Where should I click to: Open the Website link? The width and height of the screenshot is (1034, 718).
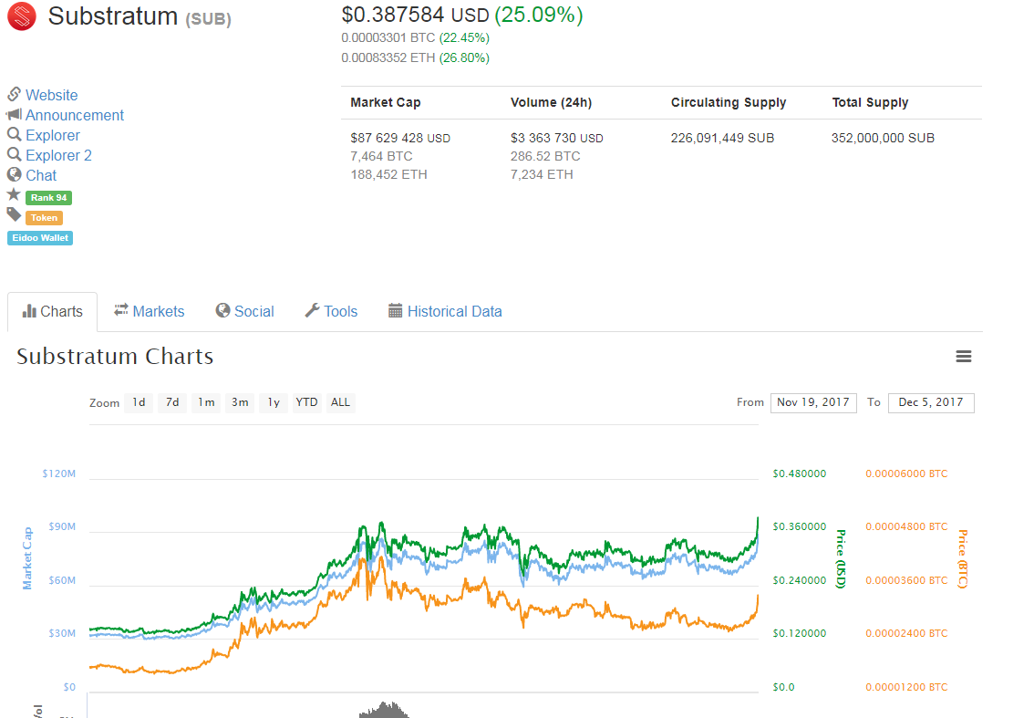(x=51, y=95)
